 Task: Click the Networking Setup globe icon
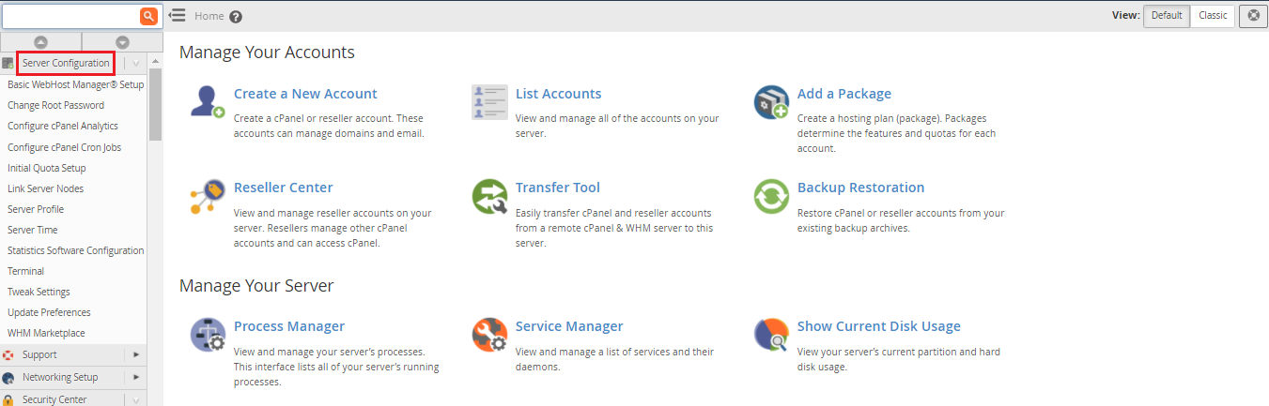(x=8, y=378)
